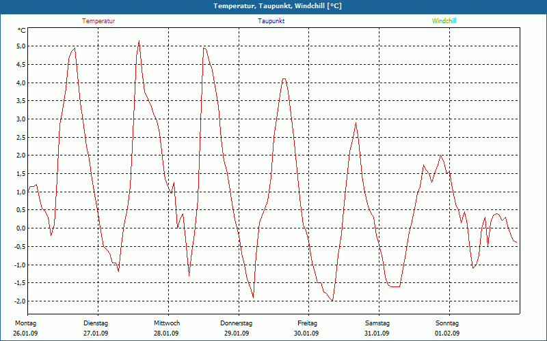Click the date 26.01.09
547x341 pixels.
tap(25, 333)
